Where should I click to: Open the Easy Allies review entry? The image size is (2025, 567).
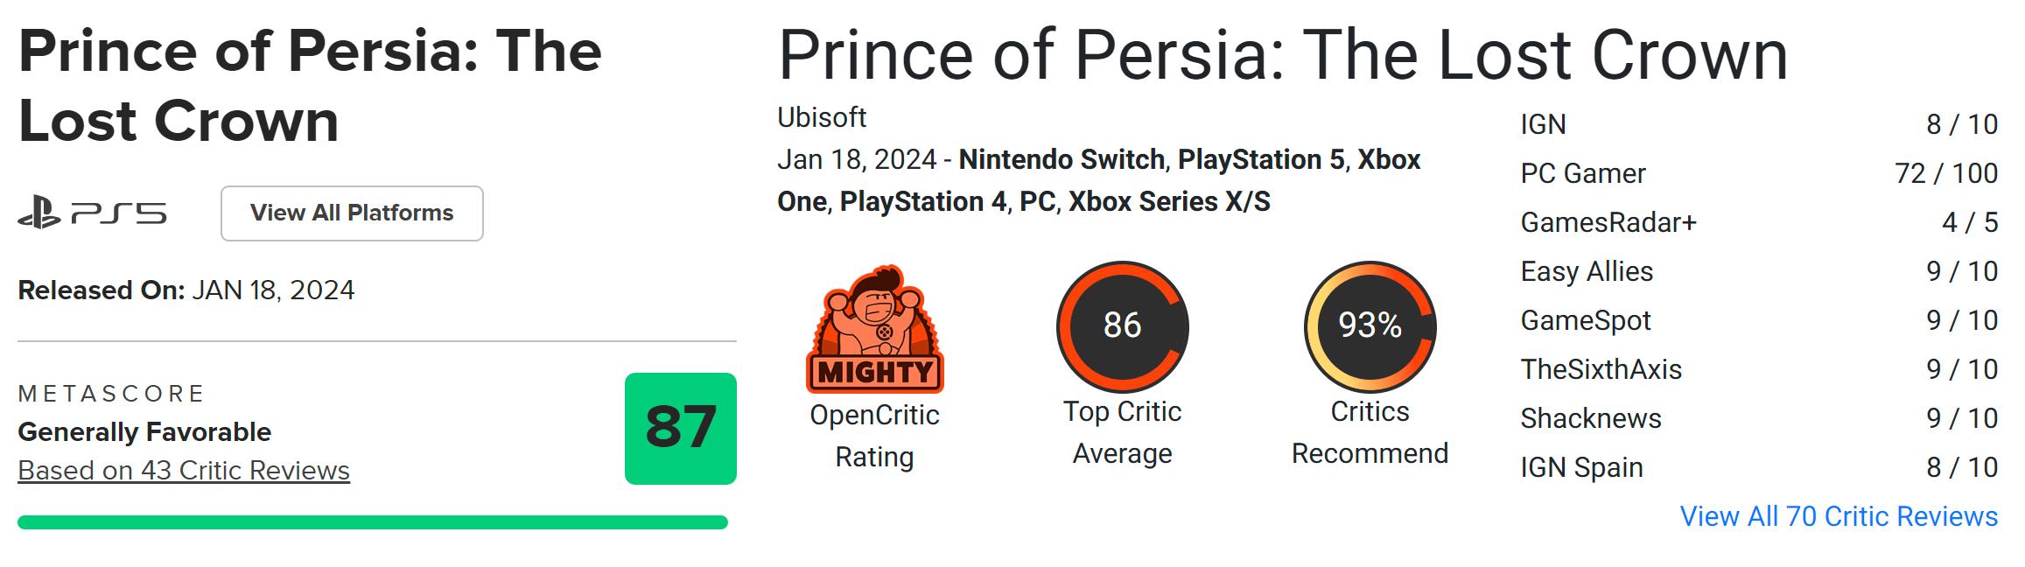pyautogui.click(x=1587, y=271)
